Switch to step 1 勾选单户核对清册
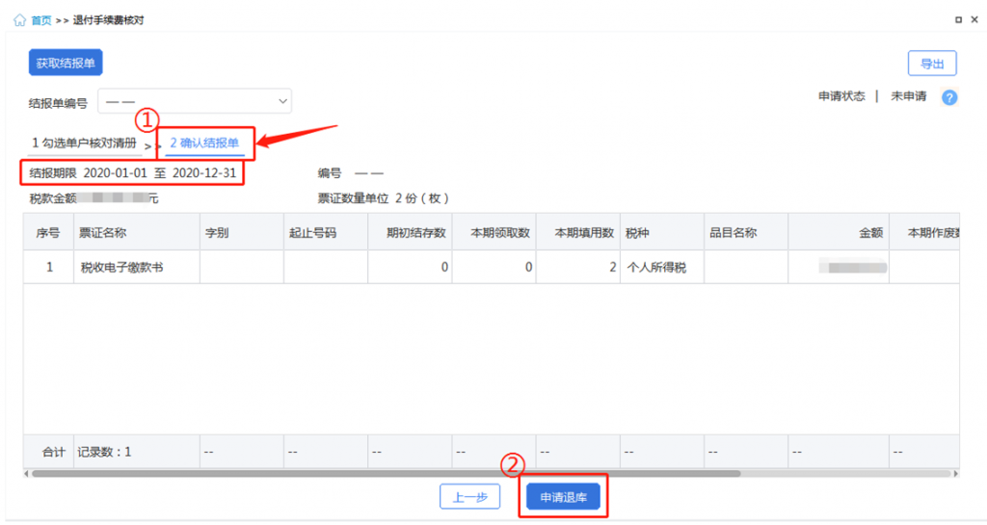 [85, 143]
